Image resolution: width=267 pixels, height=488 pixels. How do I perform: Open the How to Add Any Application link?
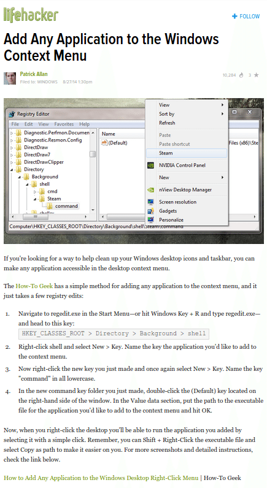point(101,478)
